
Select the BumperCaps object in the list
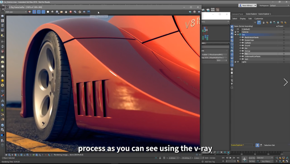pos(249,40)
